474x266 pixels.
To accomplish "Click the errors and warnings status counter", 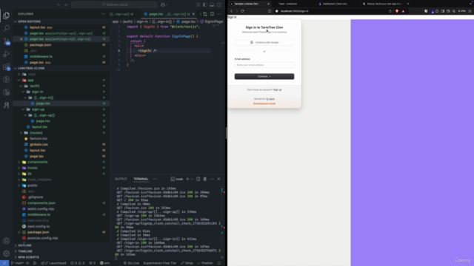I will pyautogui.click(x=77, y=263).
